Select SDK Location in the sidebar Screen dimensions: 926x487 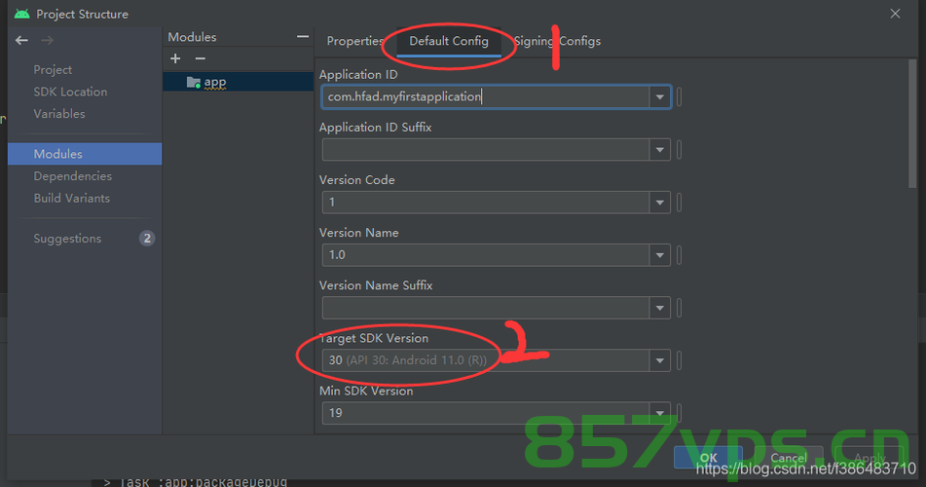click(70, 92)
